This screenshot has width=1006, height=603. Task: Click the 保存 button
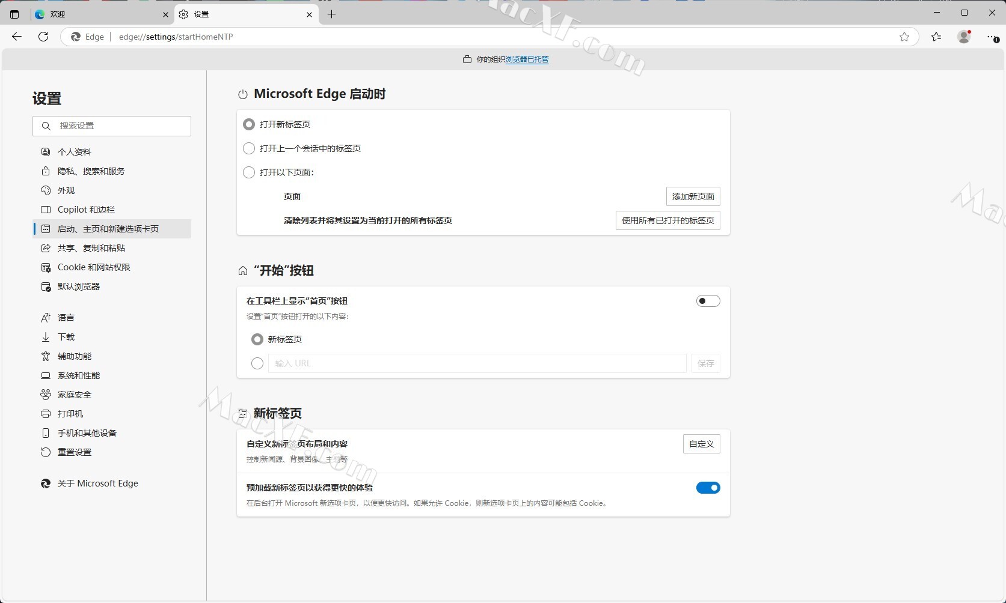pos(706,363)
